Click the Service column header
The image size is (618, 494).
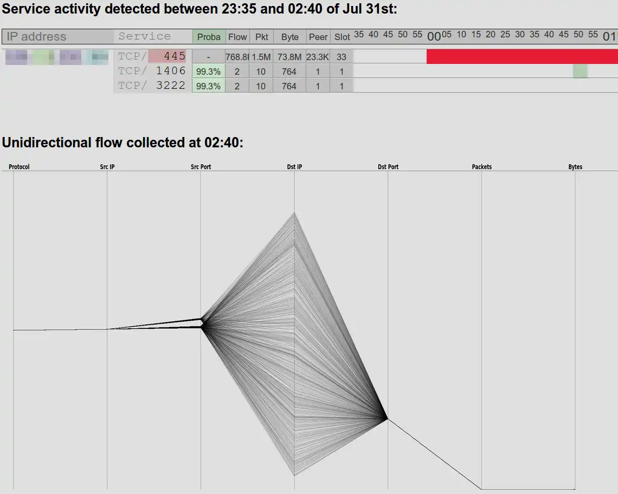click(x=153, y=36)
